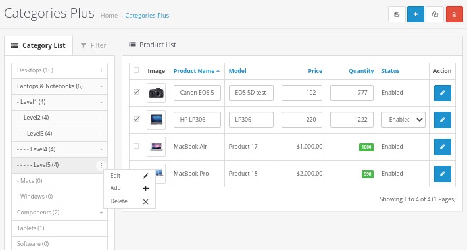Click the X icon beside Delete
Image resolution: width=467 pixels, height=250 pixels.
pyautogui.click(x=145, y=202)
